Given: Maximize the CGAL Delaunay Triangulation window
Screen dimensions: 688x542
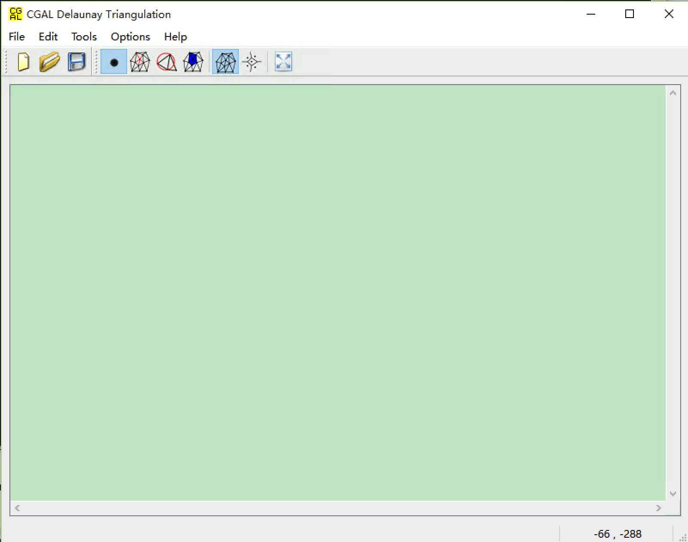Looking at the screenshot, I should click(630, 14).
